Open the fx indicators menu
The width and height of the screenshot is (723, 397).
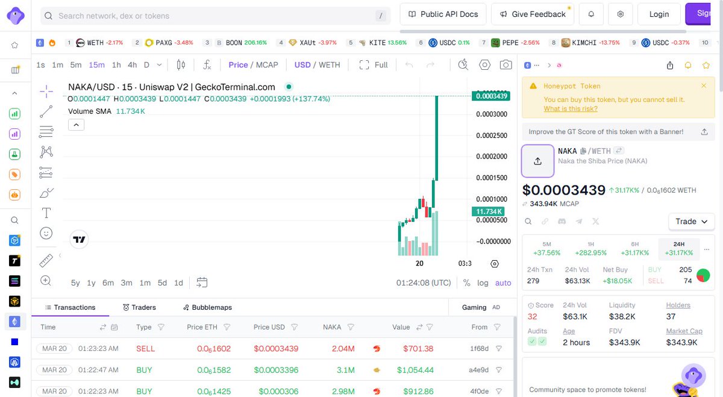[207, 64]
